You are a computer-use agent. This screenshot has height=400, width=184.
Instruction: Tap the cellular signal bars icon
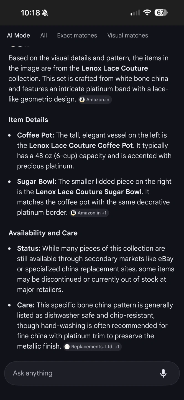coord(135,13)
